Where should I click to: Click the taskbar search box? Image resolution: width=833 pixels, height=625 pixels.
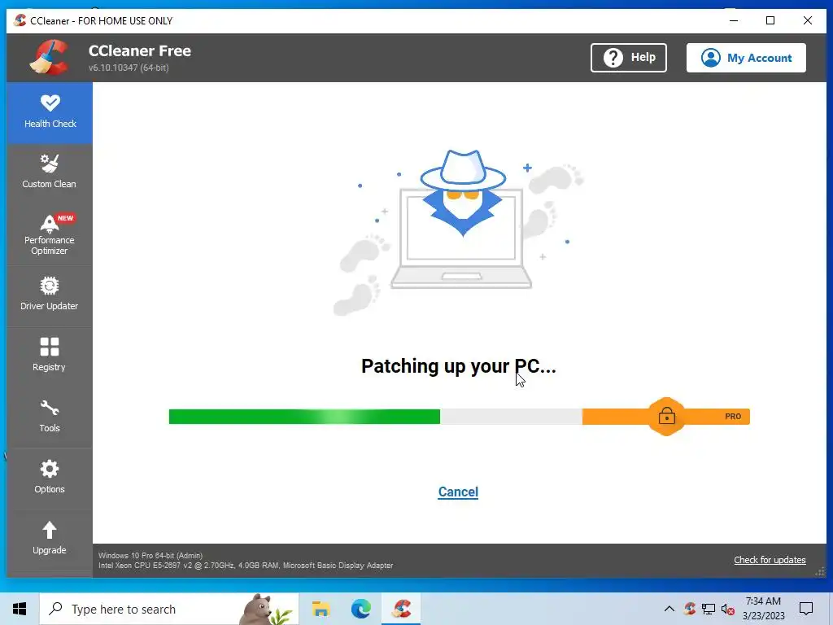(169, 609)
